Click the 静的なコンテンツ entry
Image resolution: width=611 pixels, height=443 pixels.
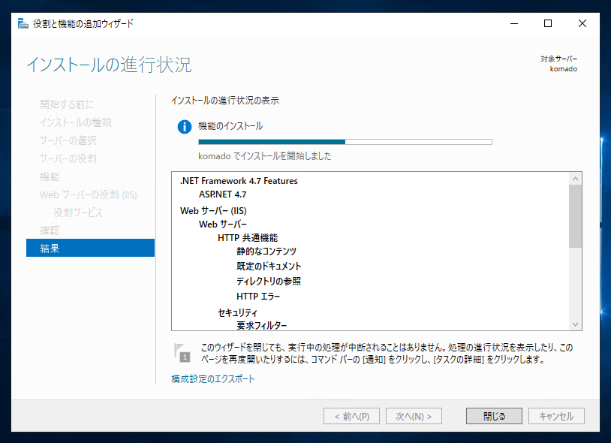266,252
